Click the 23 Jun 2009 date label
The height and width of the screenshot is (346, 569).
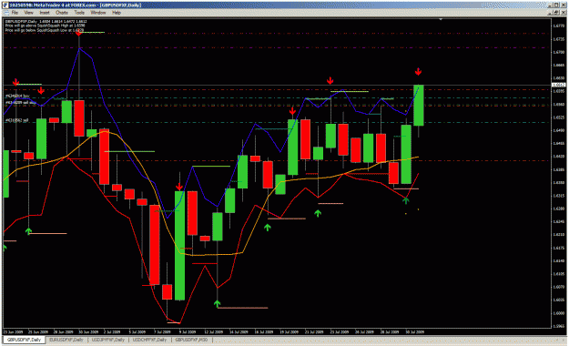13,331
